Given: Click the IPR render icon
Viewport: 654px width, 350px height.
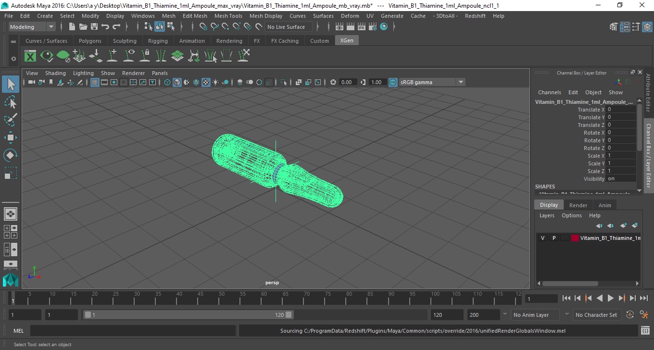Looking at the screenshot, I should click(x=362, y=27).
